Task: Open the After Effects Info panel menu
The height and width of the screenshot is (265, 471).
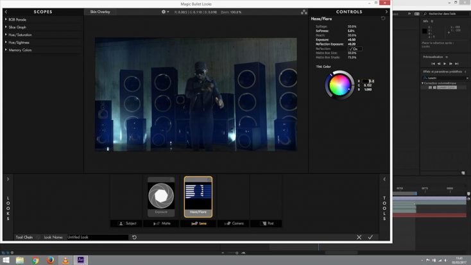Action: (x=432, y=21)
